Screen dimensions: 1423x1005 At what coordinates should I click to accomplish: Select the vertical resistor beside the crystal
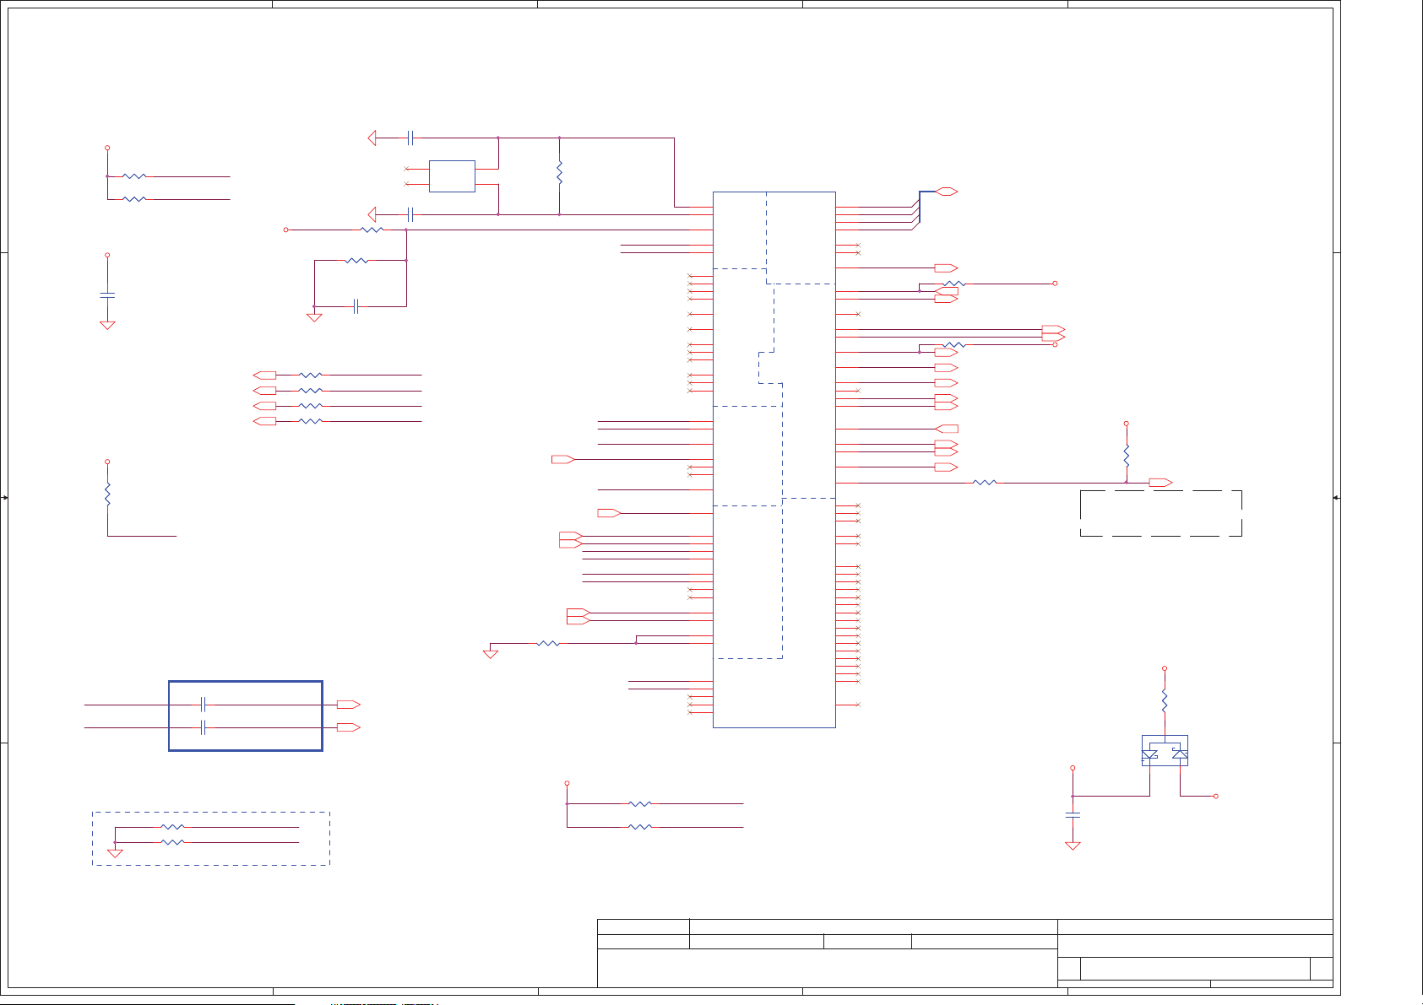[559, 174]
